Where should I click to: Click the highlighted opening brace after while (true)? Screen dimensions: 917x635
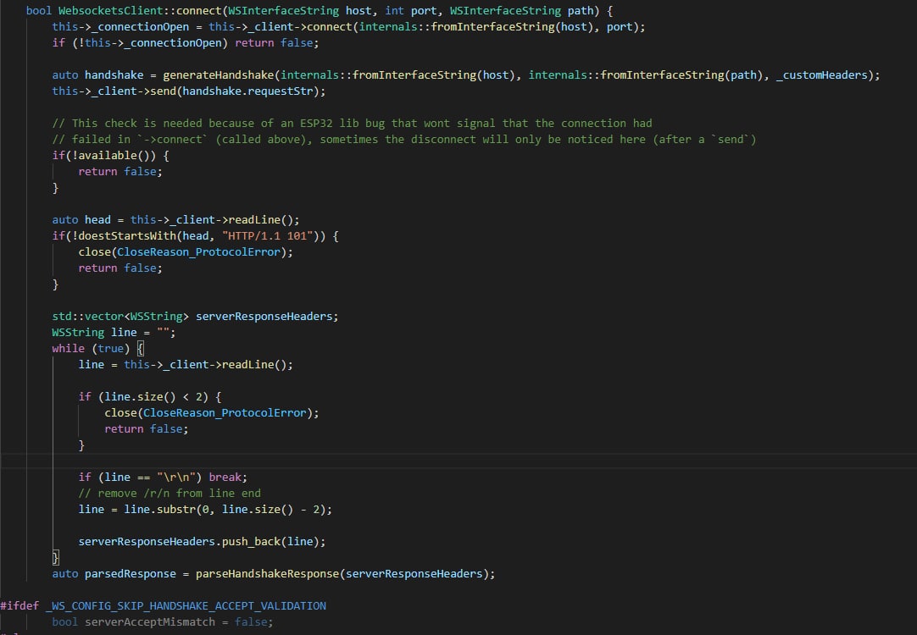click(141, 348)
